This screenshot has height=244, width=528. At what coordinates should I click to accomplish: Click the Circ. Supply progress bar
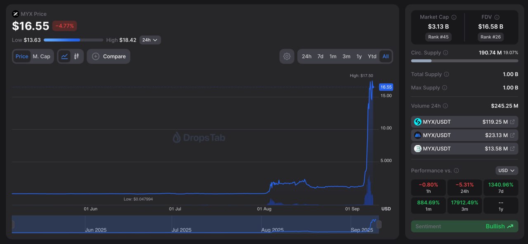pyautogui.click(x=464, y=61)
